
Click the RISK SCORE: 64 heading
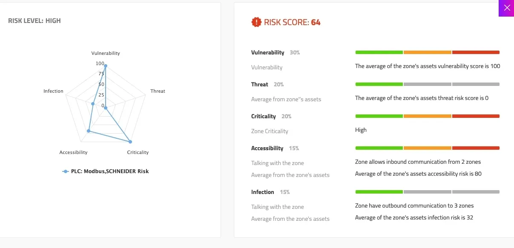coord(292,23)
